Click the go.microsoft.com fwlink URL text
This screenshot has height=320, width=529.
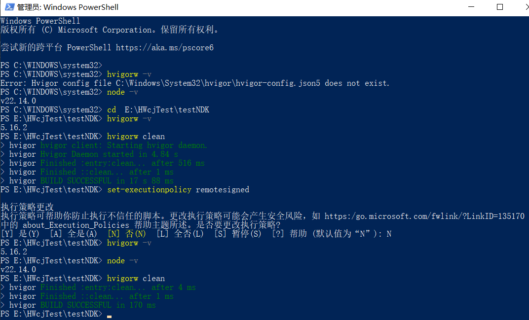pyautogui.click(x=424, y=216)
